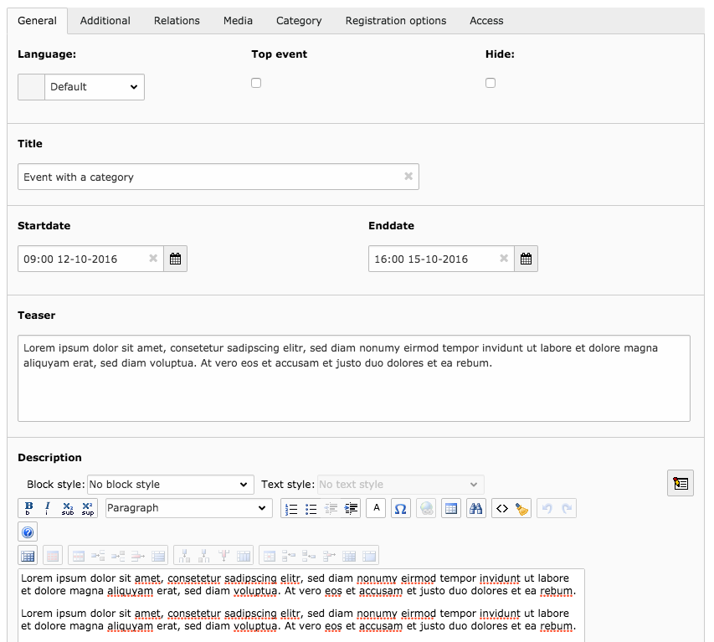Apply italic formatting in the editor toolbar
This screenshot has height=642, width=714.
click(48, 508)
